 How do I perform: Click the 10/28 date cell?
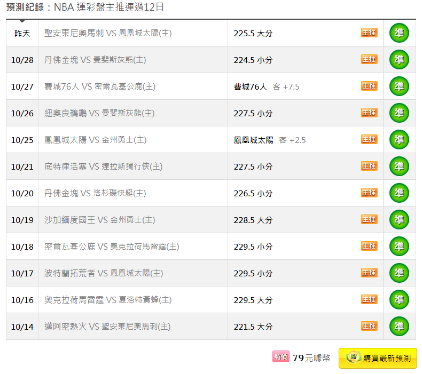tap(22, 60)
